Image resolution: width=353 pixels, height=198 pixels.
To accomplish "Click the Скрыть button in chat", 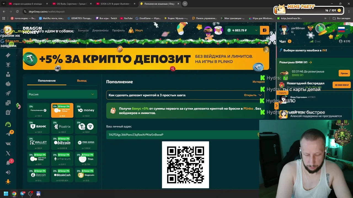I will (x=283, y=93).
